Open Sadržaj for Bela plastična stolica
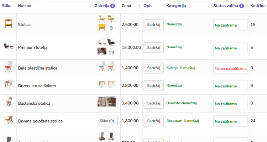 [153, 68]
